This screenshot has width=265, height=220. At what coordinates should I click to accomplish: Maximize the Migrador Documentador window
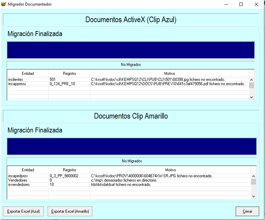point(241,4)
